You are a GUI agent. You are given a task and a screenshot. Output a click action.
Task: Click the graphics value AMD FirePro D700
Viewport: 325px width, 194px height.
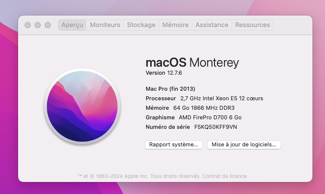[210, 117]
